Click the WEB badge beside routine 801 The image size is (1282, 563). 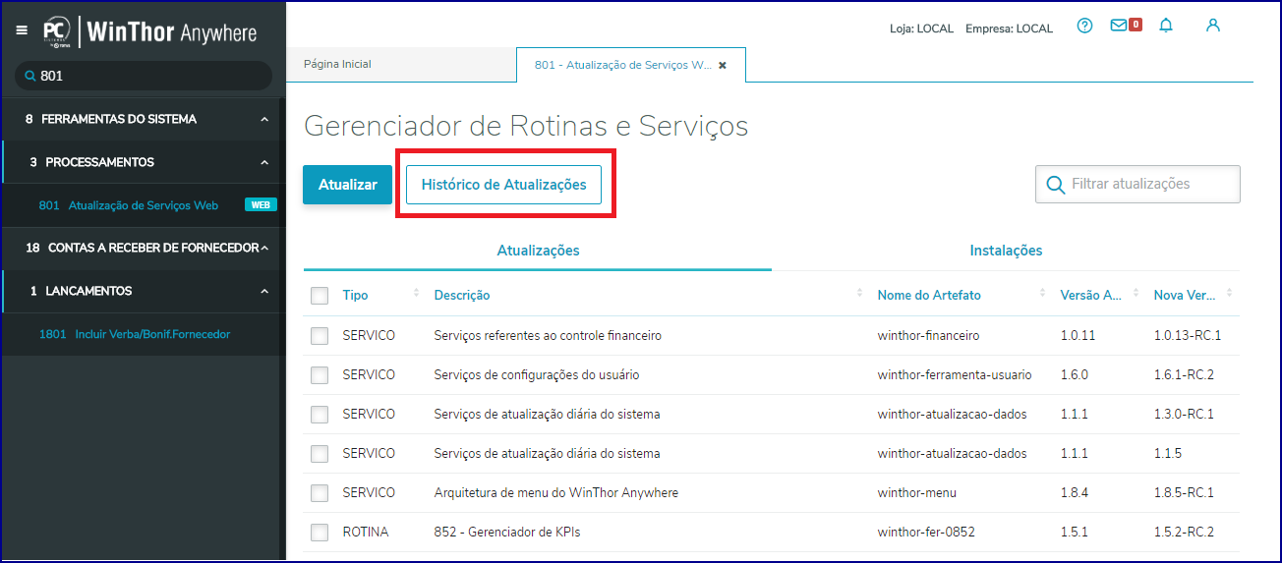click(x=261, y=205)
